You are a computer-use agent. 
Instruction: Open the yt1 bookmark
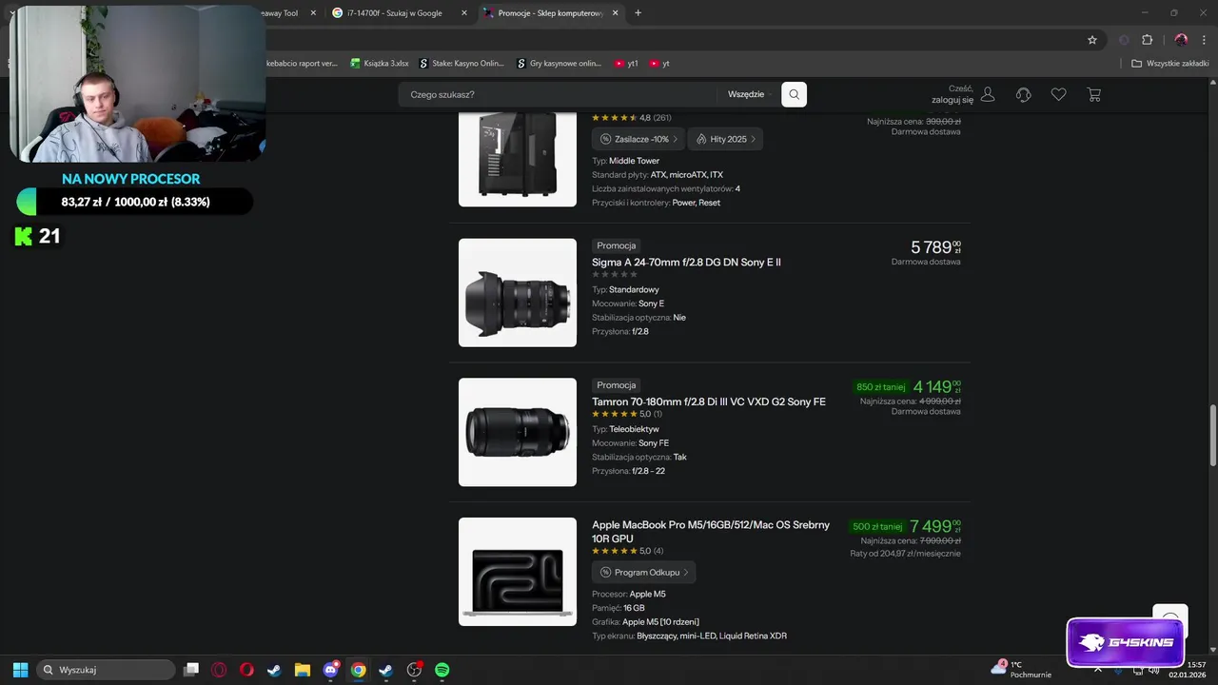coord(626,64)
